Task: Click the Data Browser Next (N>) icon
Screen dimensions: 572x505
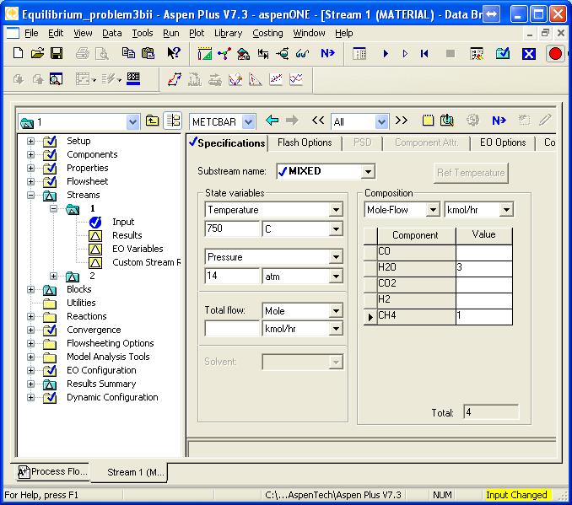Action: click(499, 121)
